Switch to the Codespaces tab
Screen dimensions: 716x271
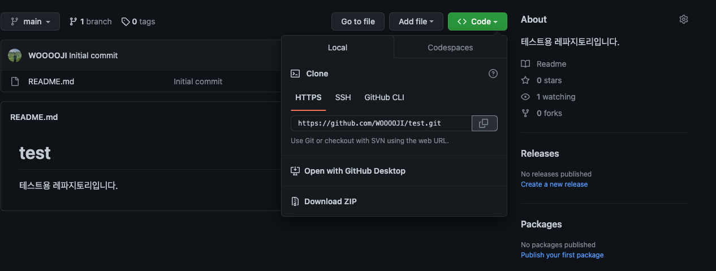(450, 48)
